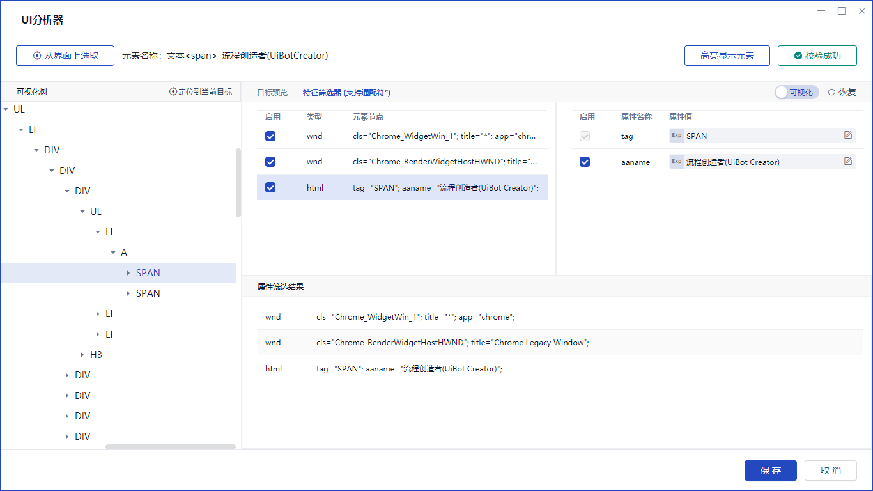Click the edit icon for the tag value
The width and height of the screenshot is (873, 491).
(848, 135)
